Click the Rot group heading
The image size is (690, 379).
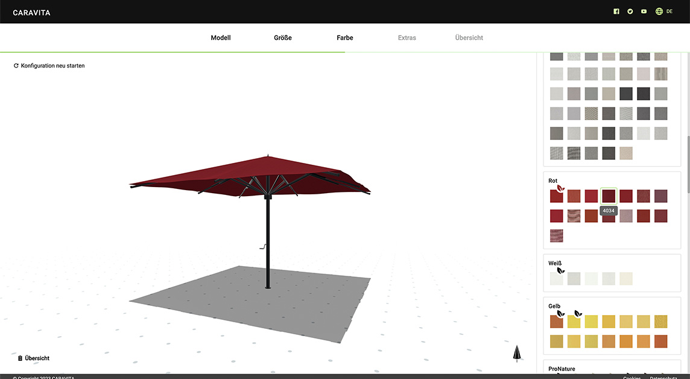[552, 181]
